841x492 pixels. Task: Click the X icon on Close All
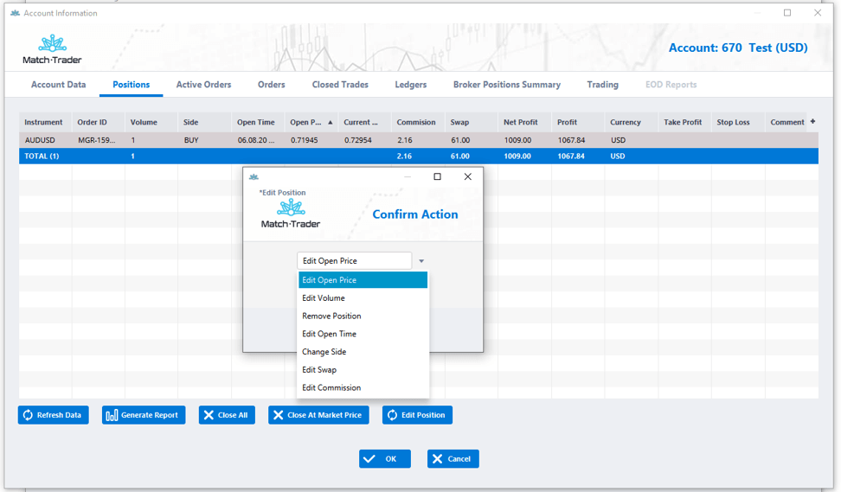click(209, 416)
